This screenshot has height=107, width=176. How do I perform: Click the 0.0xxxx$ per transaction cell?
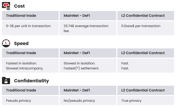click(146, 28)
